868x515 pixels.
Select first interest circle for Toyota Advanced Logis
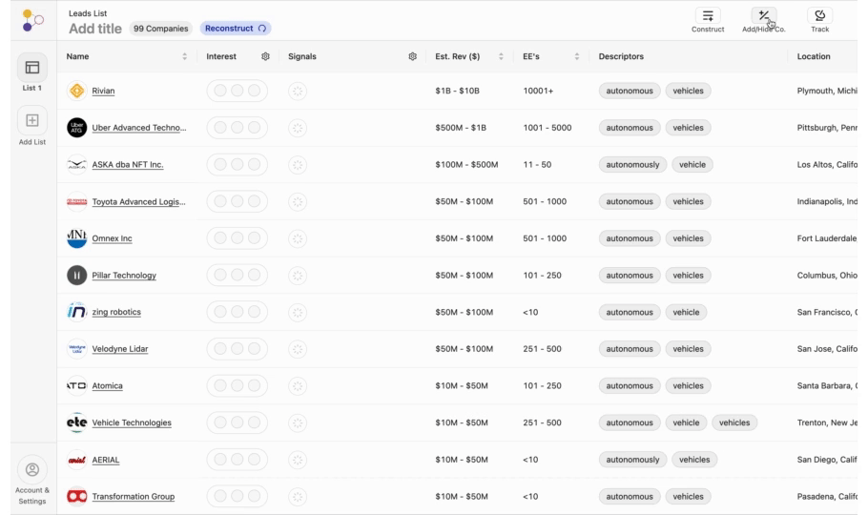[x=220, y=201]
